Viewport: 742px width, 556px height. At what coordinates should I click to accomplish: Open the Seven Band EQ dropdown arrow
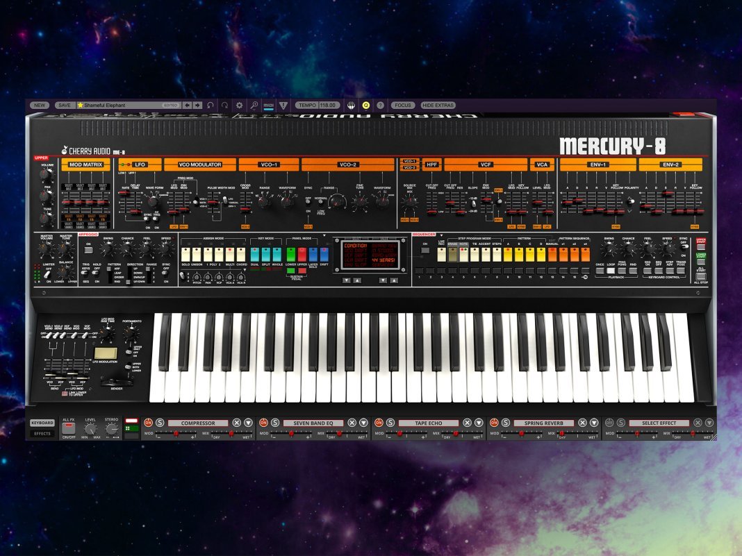363,423
